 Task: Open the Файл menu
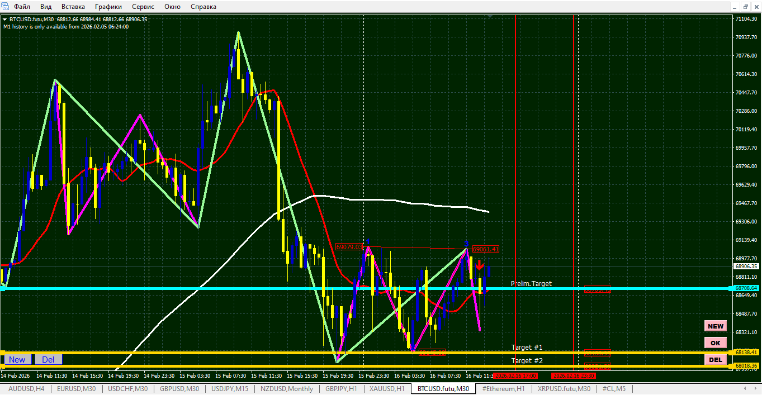pyautogui.click(x=22, y=7)
